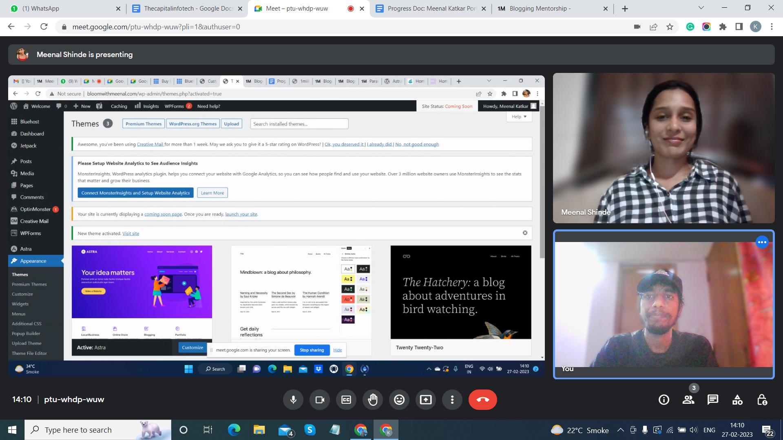
Task: Open File Explorer from taskbar
Action: [x=259, y=430]
